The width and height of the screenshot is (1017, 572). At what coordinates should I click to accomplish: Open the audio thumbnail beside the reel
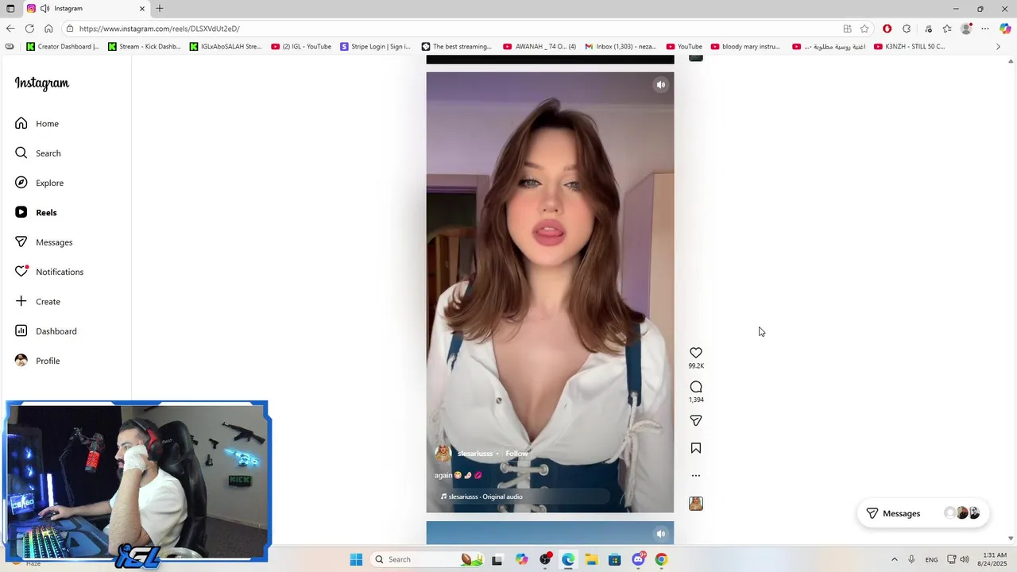click(x=696, y=504)
